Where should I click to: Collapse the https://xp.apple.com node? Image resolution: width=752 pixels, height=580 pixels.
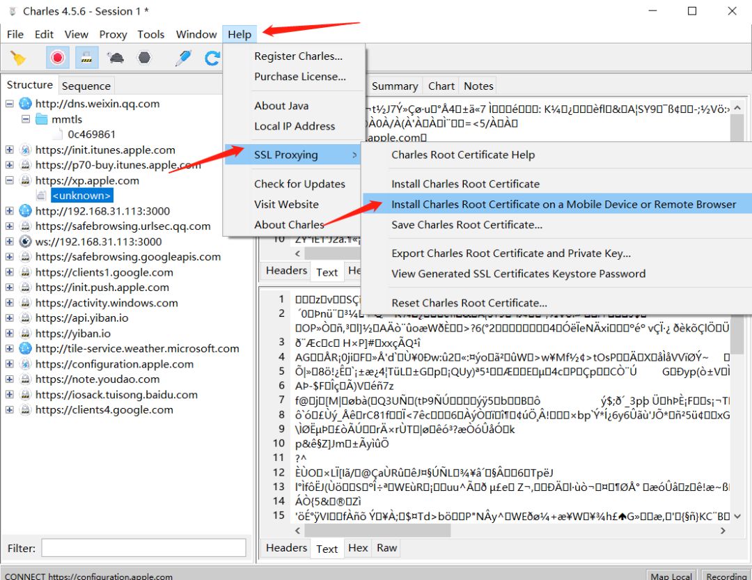point(9,181)
